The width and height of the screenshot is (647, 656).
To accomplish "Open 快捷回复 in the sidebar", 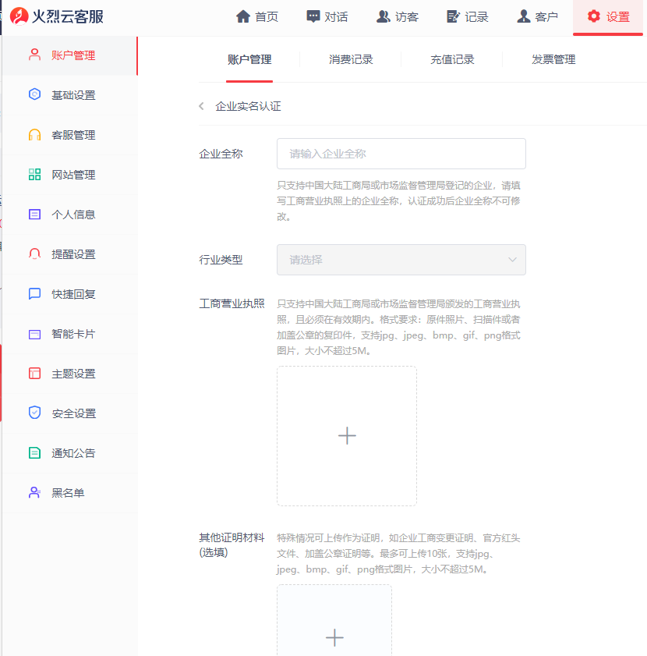I will click(x=70, y=294).
